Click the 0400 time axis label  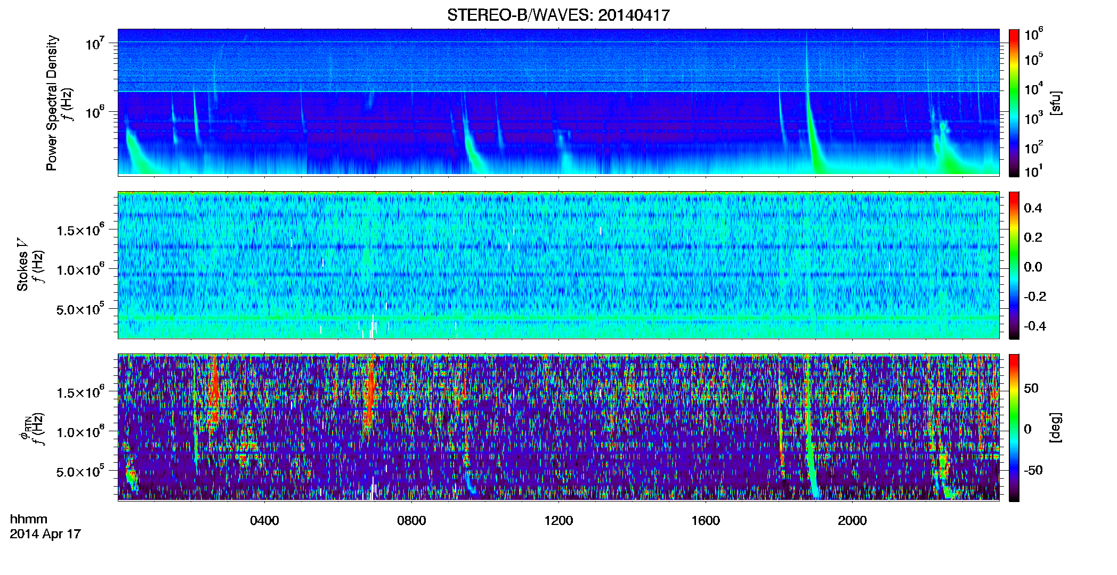[x=264, y=520]
